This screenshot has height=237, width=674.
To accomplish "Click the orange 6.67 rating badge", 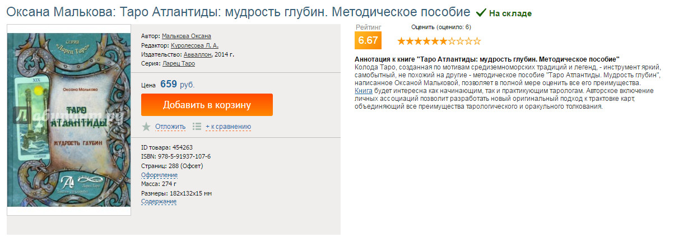I will tap(368, 40).
